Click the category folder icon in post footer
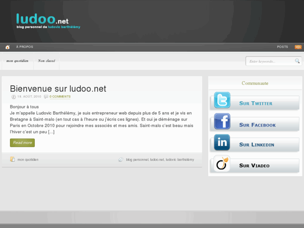 pyautogui.click(x=13, y=159)
